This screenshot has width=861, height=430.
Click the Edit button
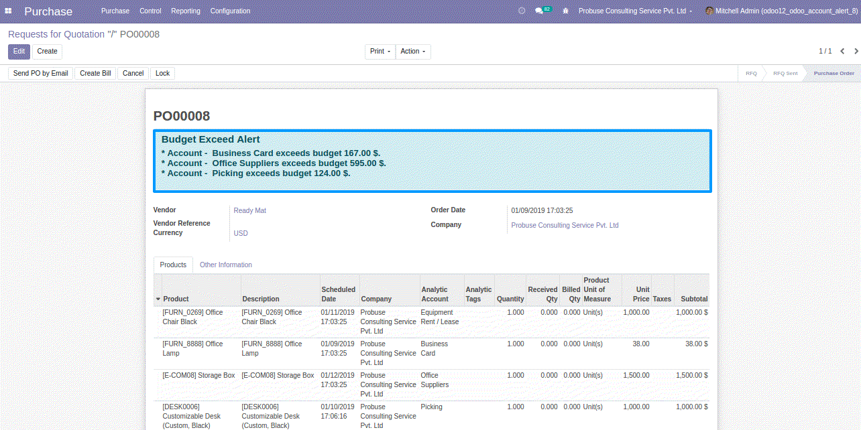pyautogui.click(x=19, y=52)
